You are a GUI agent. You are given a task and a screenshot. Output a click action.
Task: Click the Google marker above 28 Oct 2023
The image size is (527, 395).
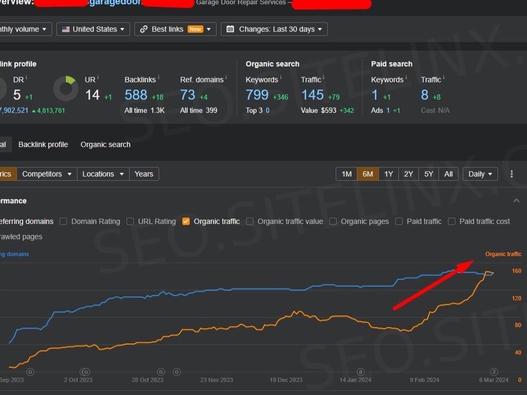tap(161, 372)
